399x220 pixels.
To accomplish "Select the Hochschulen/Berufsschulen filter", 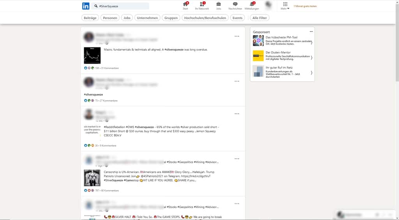I will (x=205, y=18).
